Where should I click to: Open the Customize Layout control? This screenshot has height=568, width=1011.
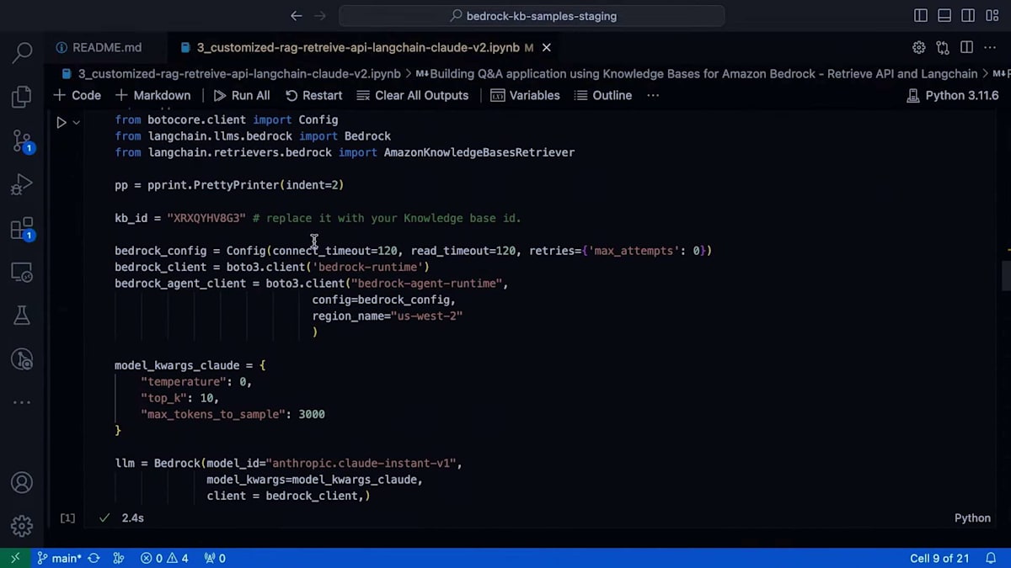pos(991,15)
